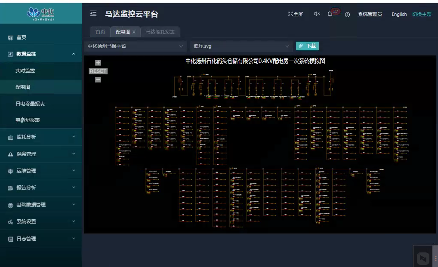Viewport: 438px width, 267px height.
Task: Collapse the 数据监控 menu section
Action: 41,54
